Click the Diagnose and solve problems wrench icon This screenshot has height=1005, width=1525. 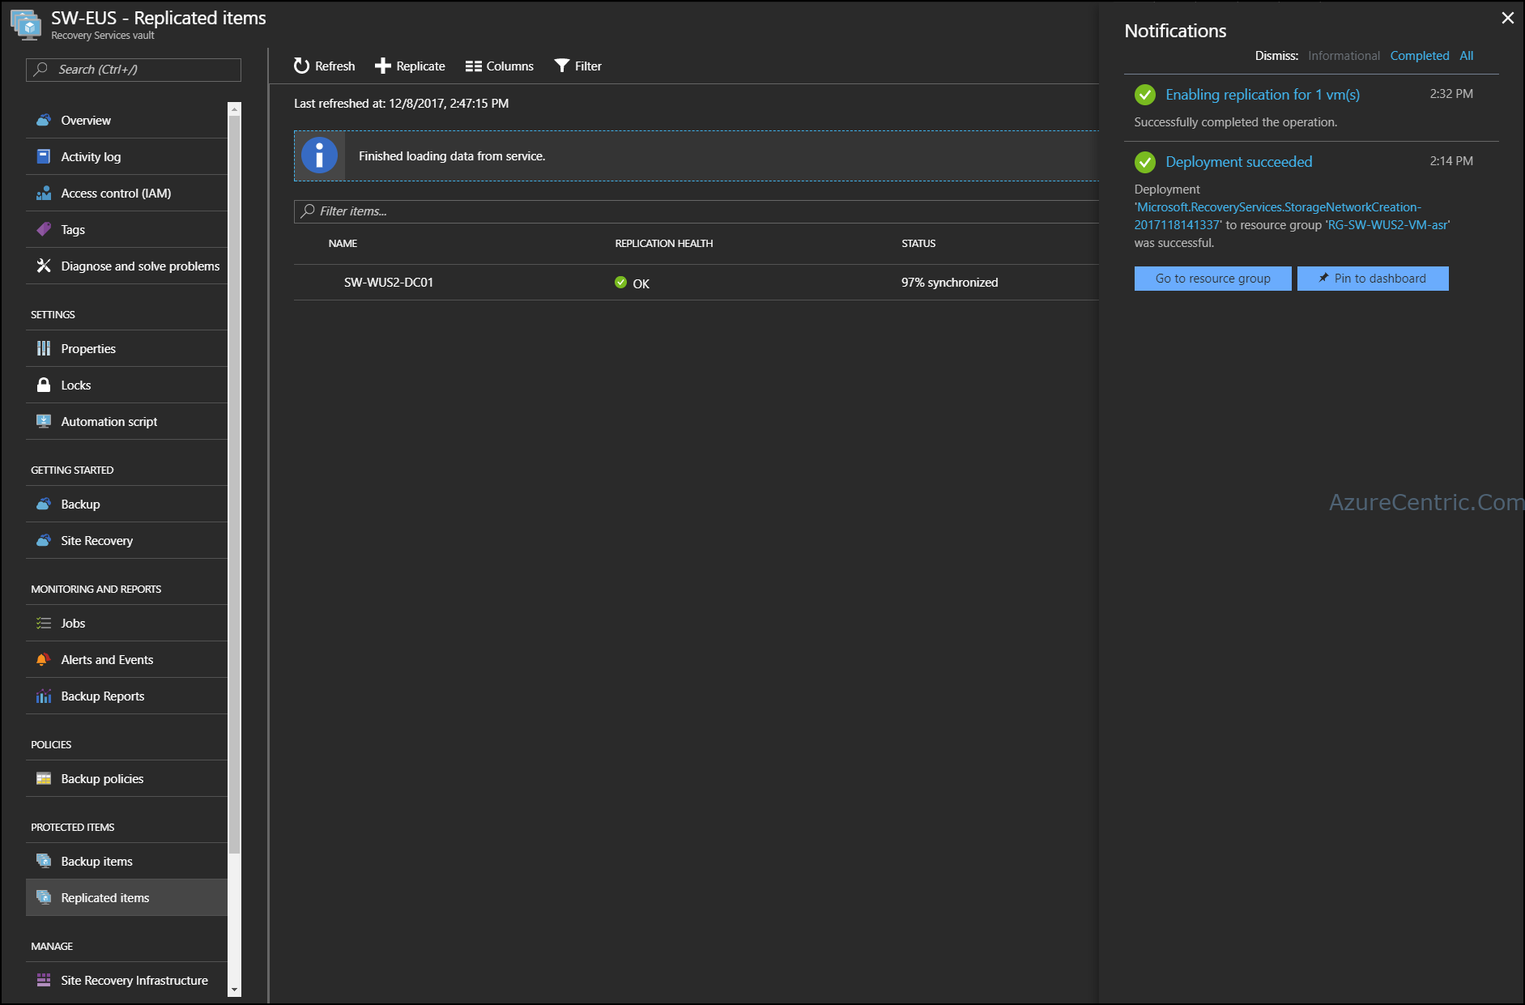[x=44, y=266]
